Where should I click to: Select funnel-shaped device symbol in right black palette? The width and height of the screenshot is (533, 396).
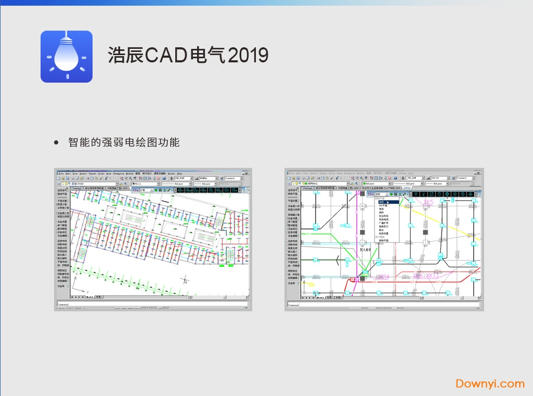[416, 194]
